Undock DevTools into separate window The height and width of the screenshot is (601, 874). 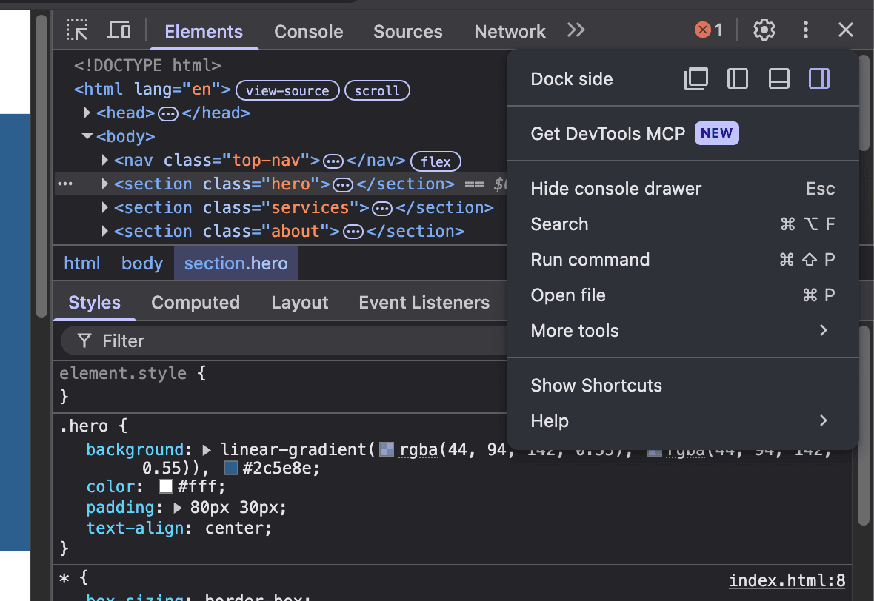click(696, 78)
